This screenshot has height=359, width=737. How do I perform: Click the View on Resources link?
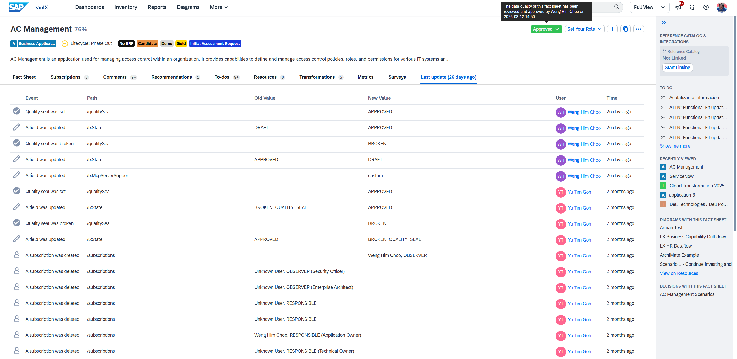pyautogui.click(x=679, y=273)
